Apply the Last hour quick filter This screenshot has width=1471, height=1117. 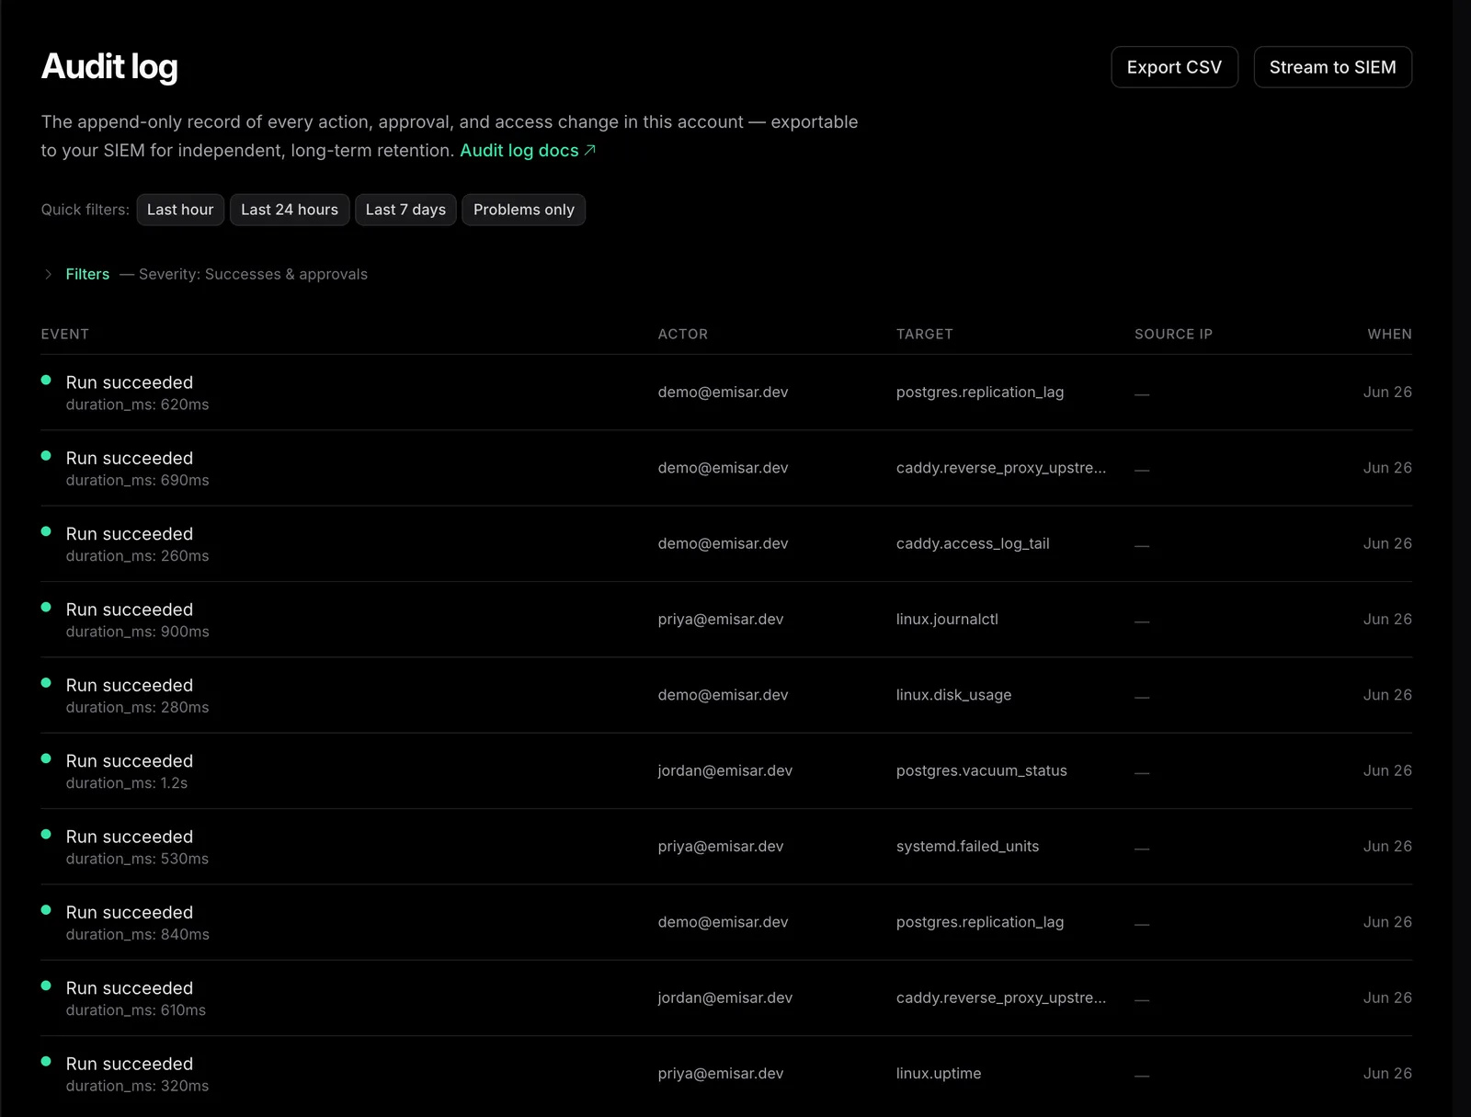[180, 210]
